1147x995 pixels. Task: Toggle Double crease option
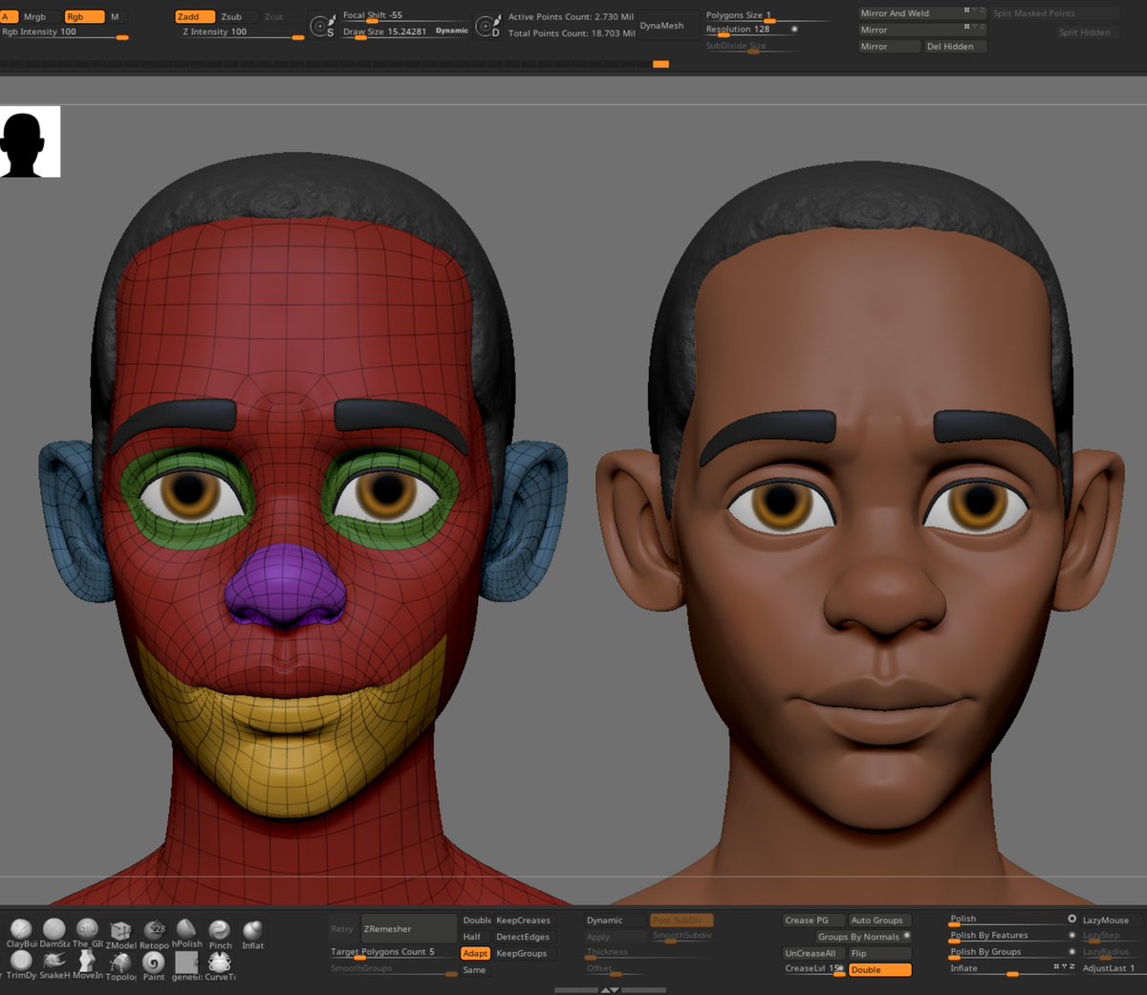click(880, 969)
